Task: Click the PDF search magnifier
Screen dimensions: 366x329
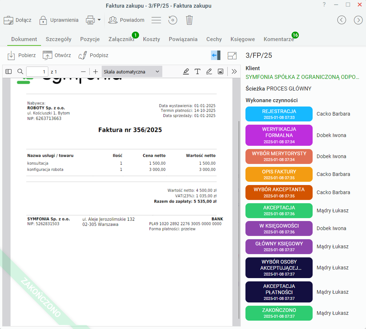Action: tap(20, 72)
